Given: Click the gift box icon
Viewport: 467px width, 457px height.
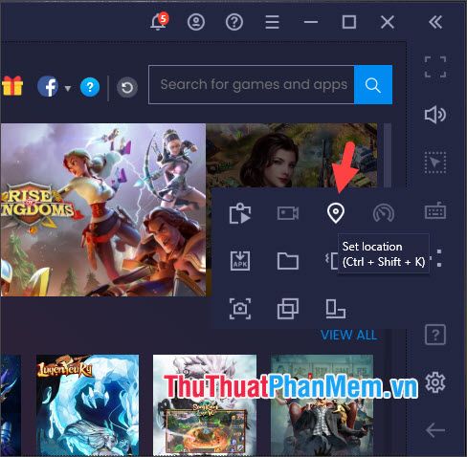Looking at the screenshot, I should tap(12, 85).
